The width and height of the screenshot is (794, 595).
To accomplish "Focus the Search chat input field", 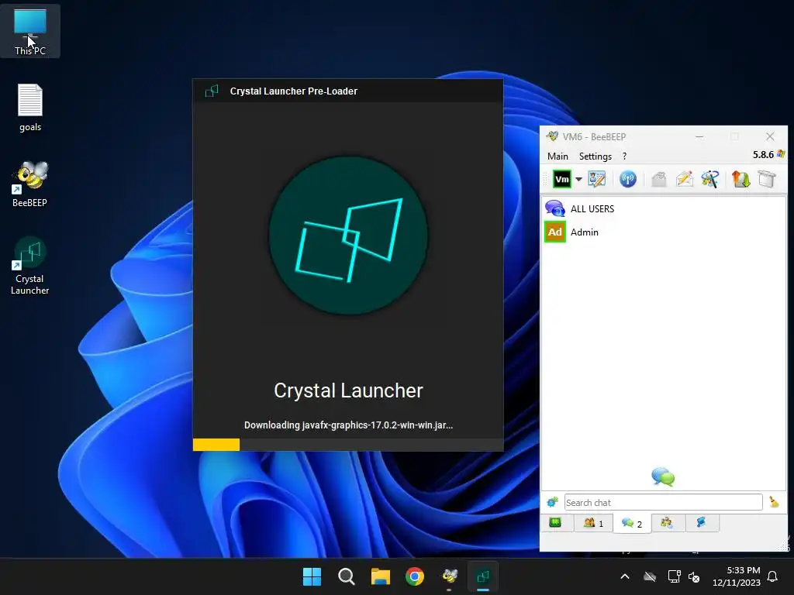I will pos(664,502).
